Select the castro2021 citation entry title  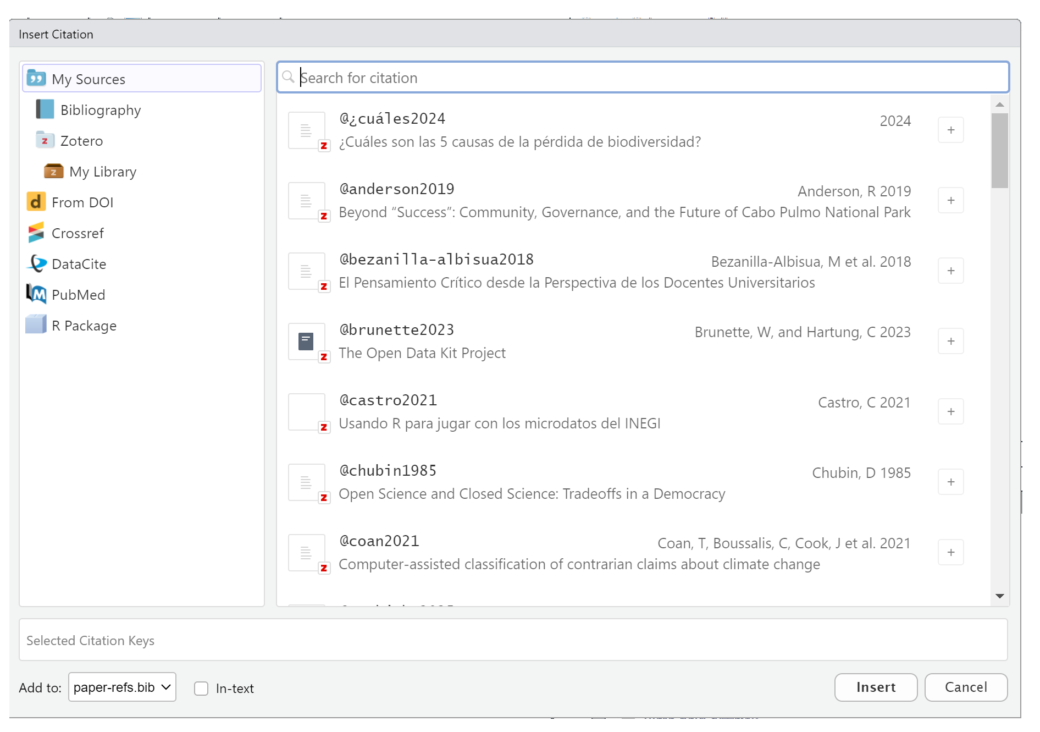pos(499,423)
